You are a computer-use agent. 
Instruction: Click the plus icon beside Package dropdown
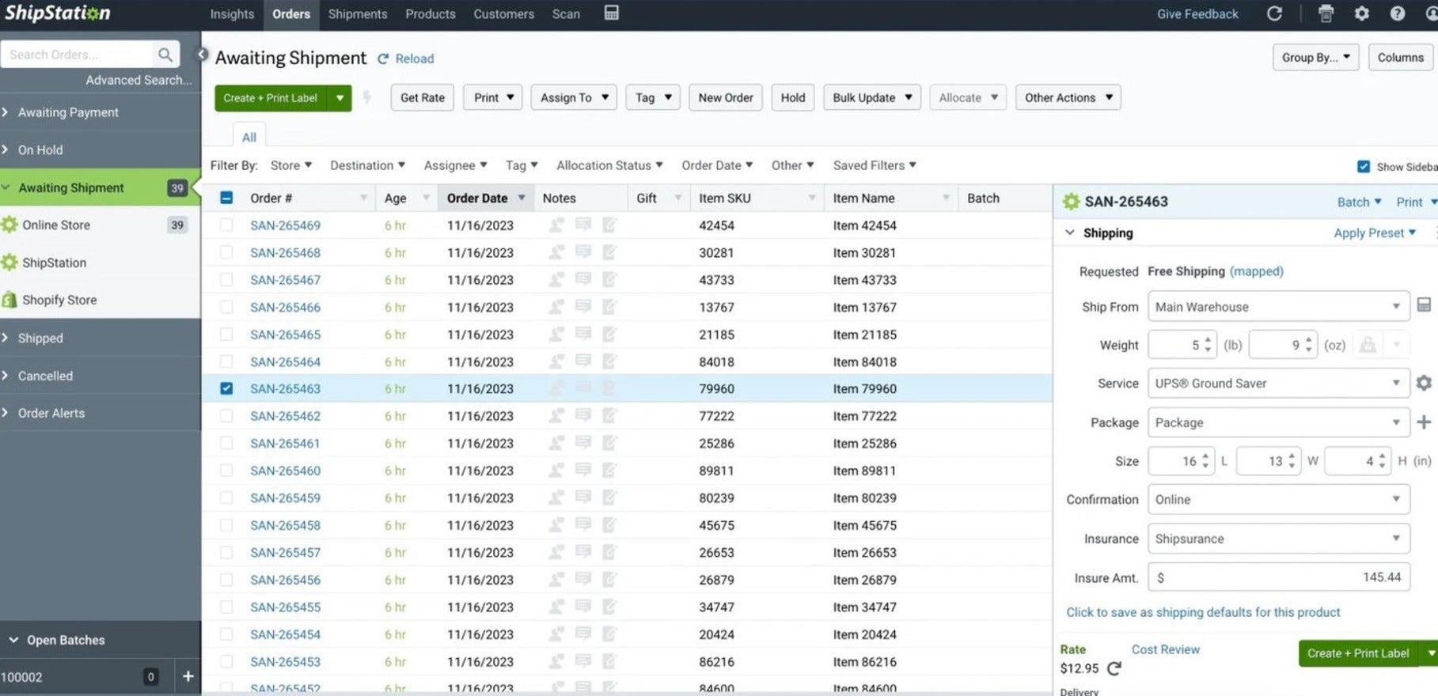(x=1424, y=422)
